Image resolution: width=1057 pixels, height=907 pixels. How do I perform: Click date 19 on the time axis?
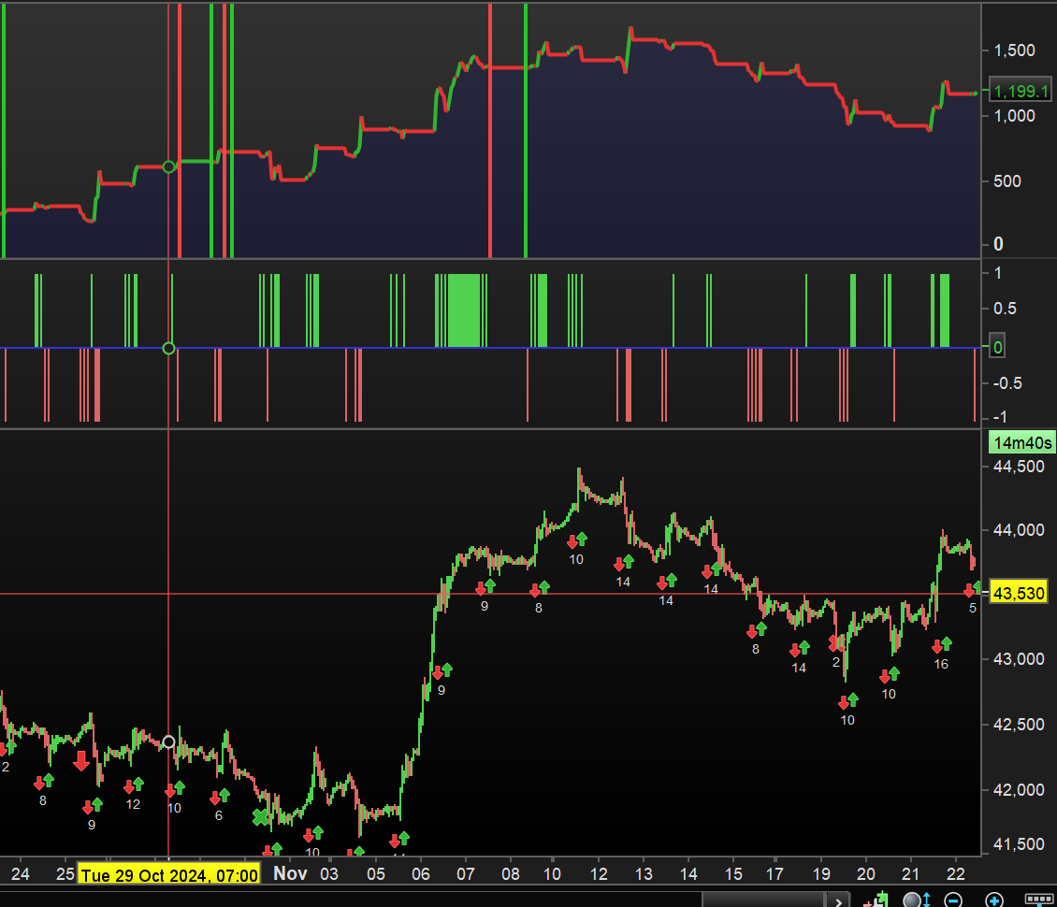point(821,874)
